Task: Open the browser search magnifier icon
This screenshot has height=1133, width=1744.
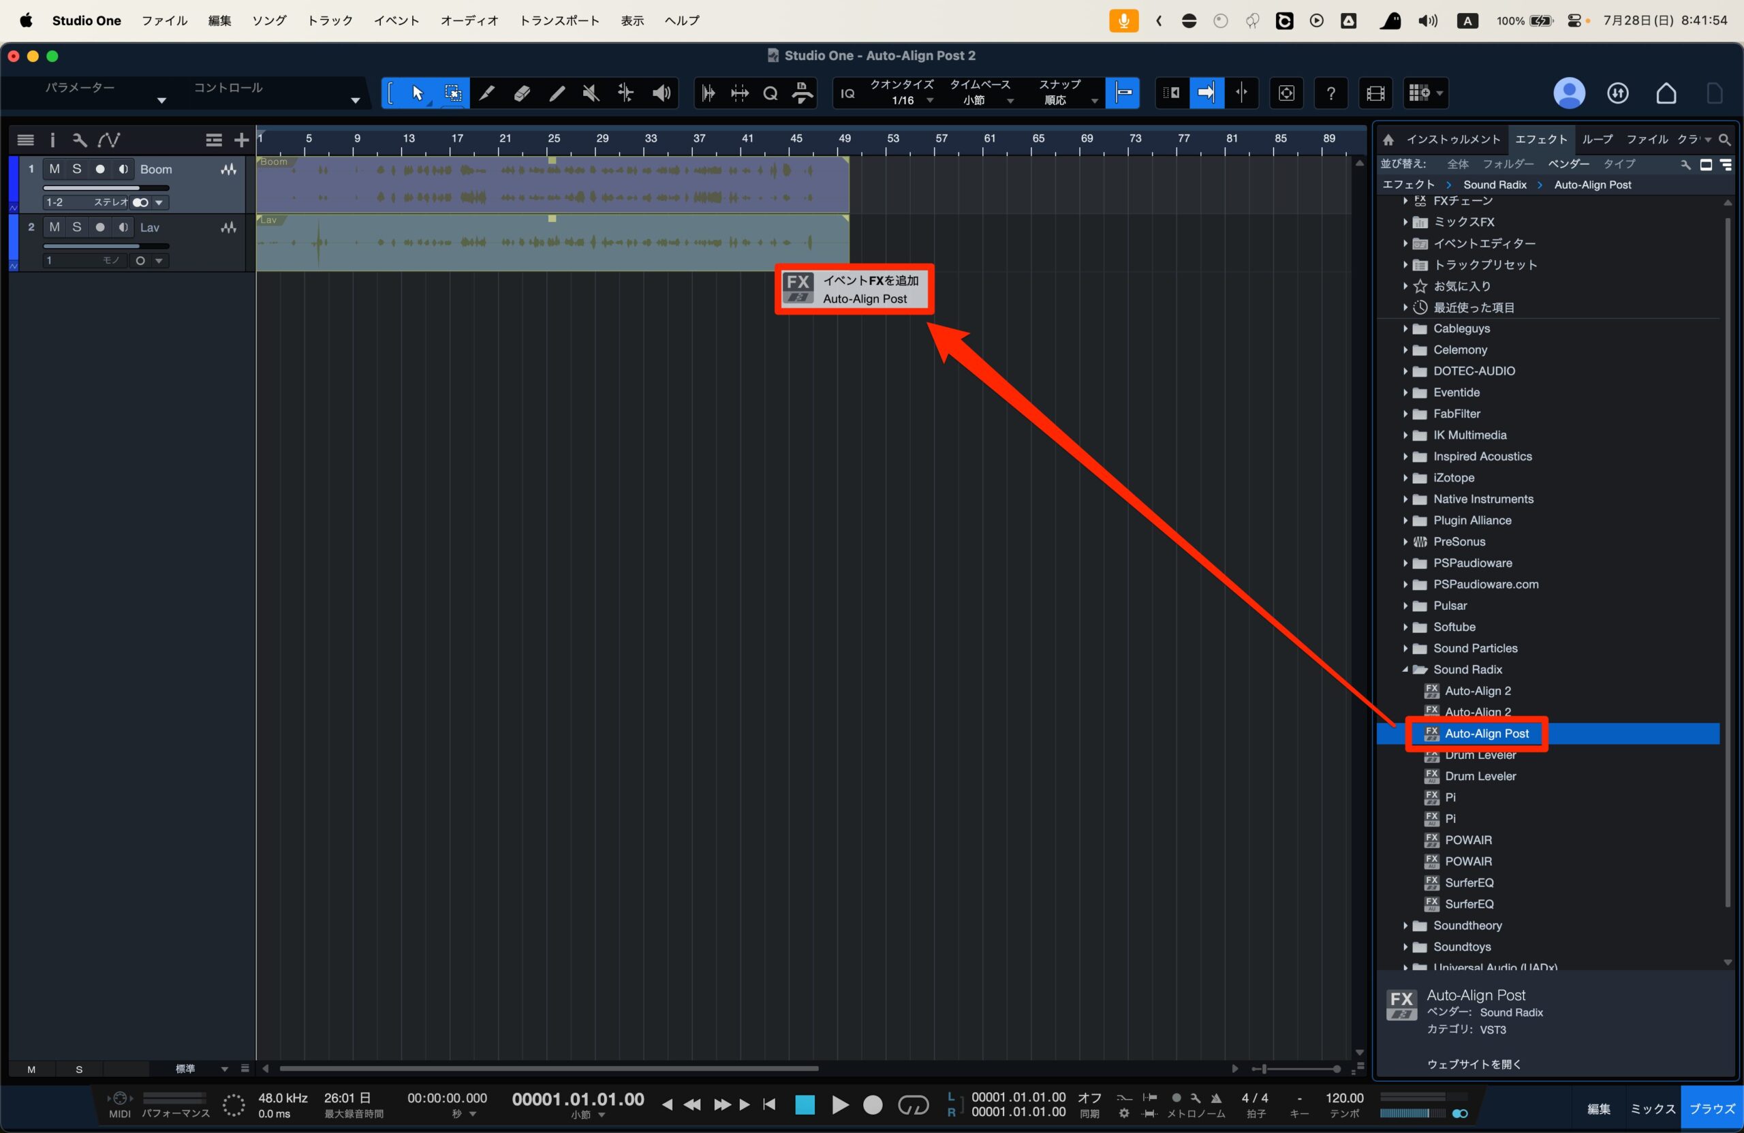Action: 1724,139
